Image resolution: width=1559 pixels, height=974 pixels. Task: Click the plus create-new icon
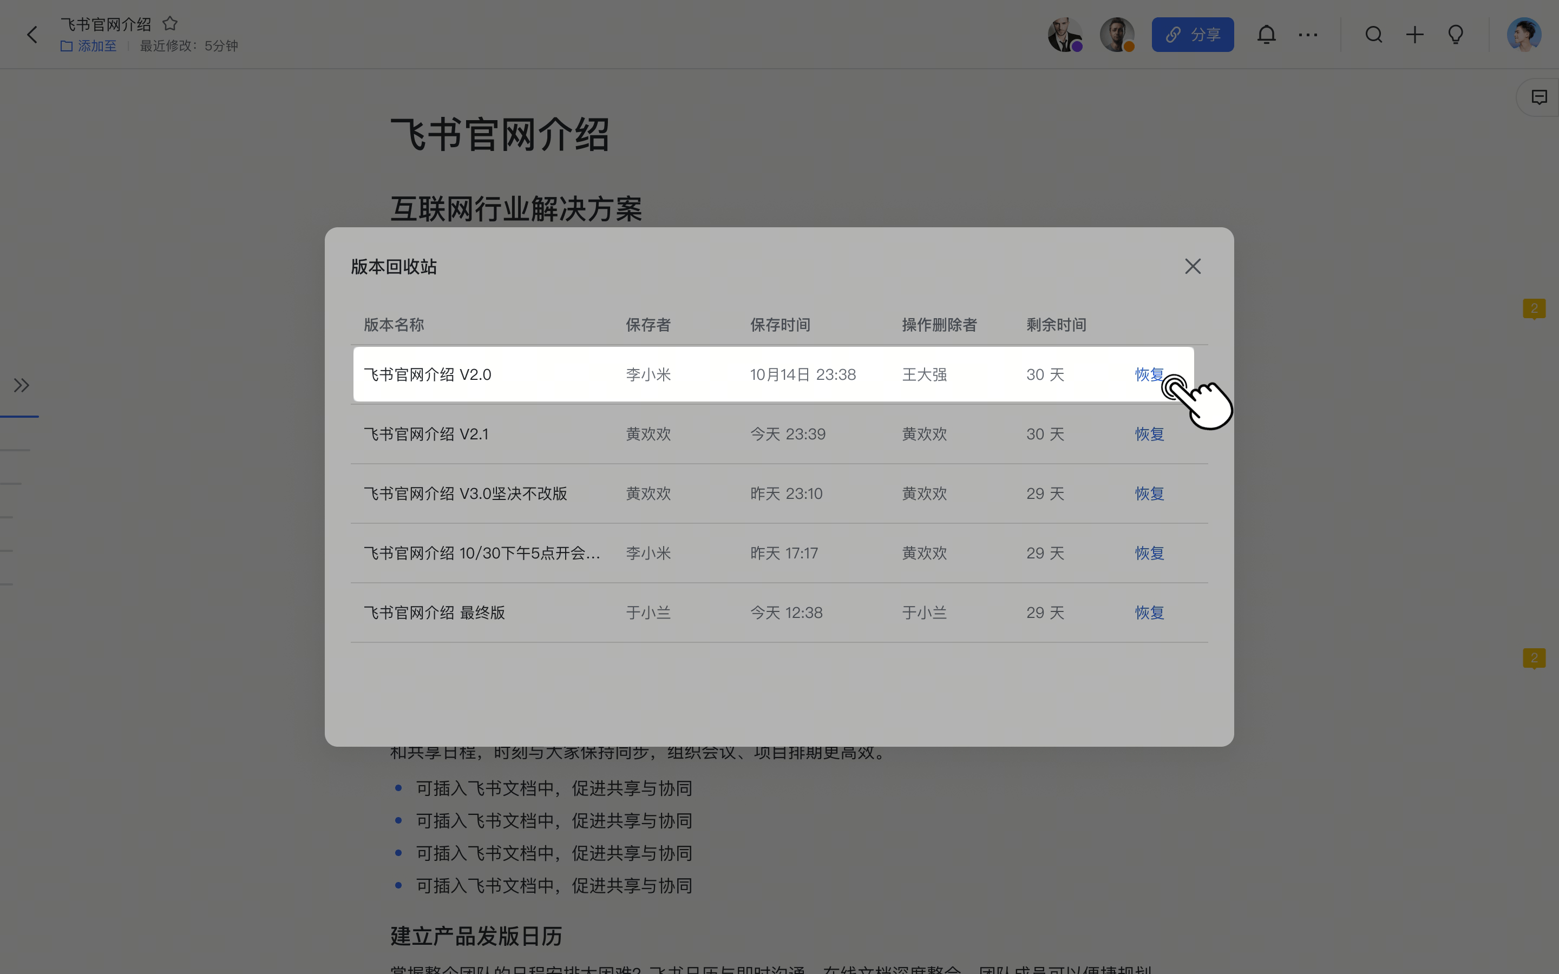click(x=1414, y=35)
